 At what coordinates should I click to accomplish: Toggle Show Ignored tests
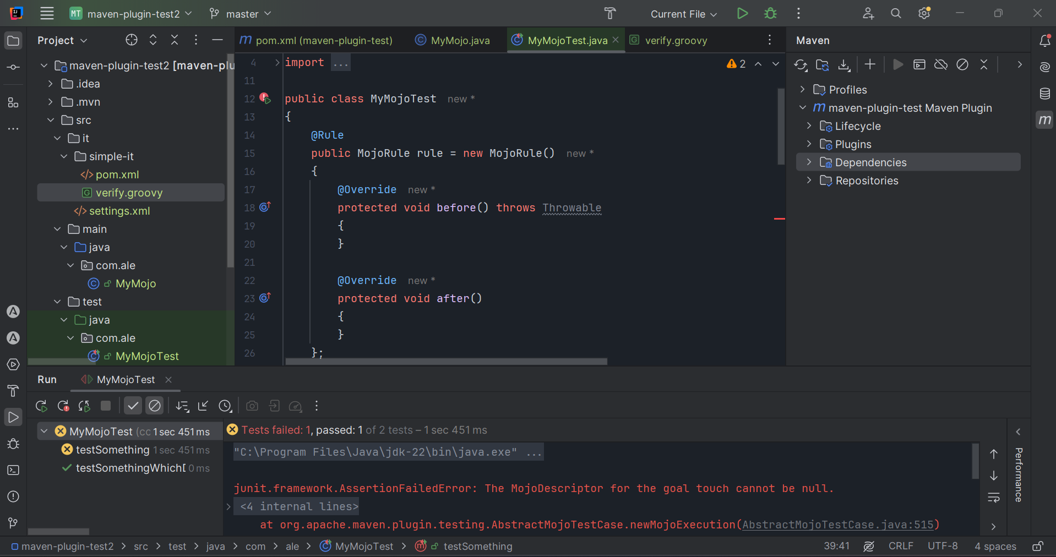155,406
